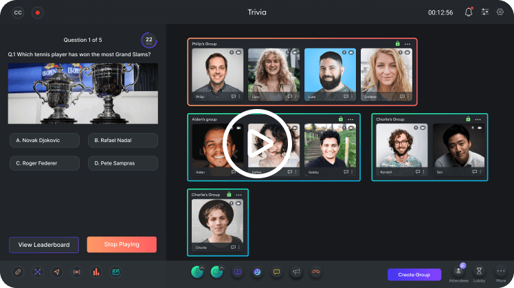Click the chat icon on Gabby's tile
Image resolution: width=514 pixels, height=288 pixels.
pos(346,172)
